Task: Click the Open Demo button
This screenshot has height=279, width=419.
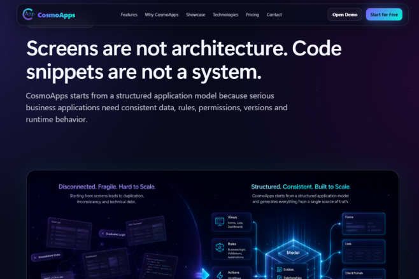Action: [x=344, y=15]
